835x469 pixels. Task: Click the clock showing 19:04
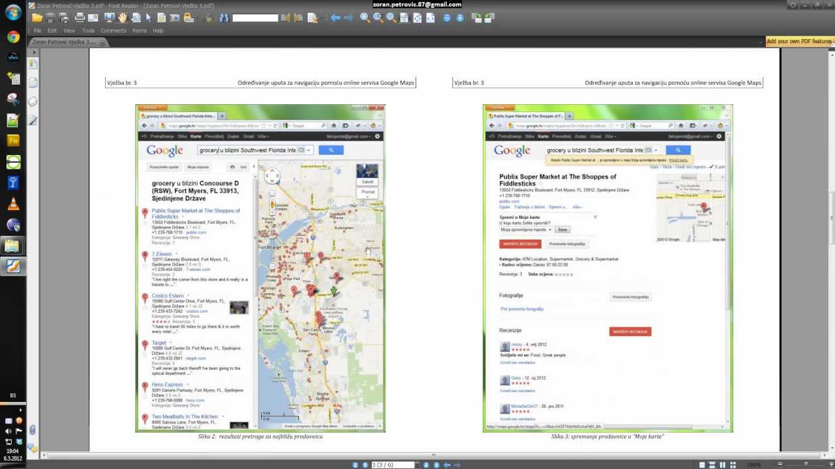click(x=13, y=451)
